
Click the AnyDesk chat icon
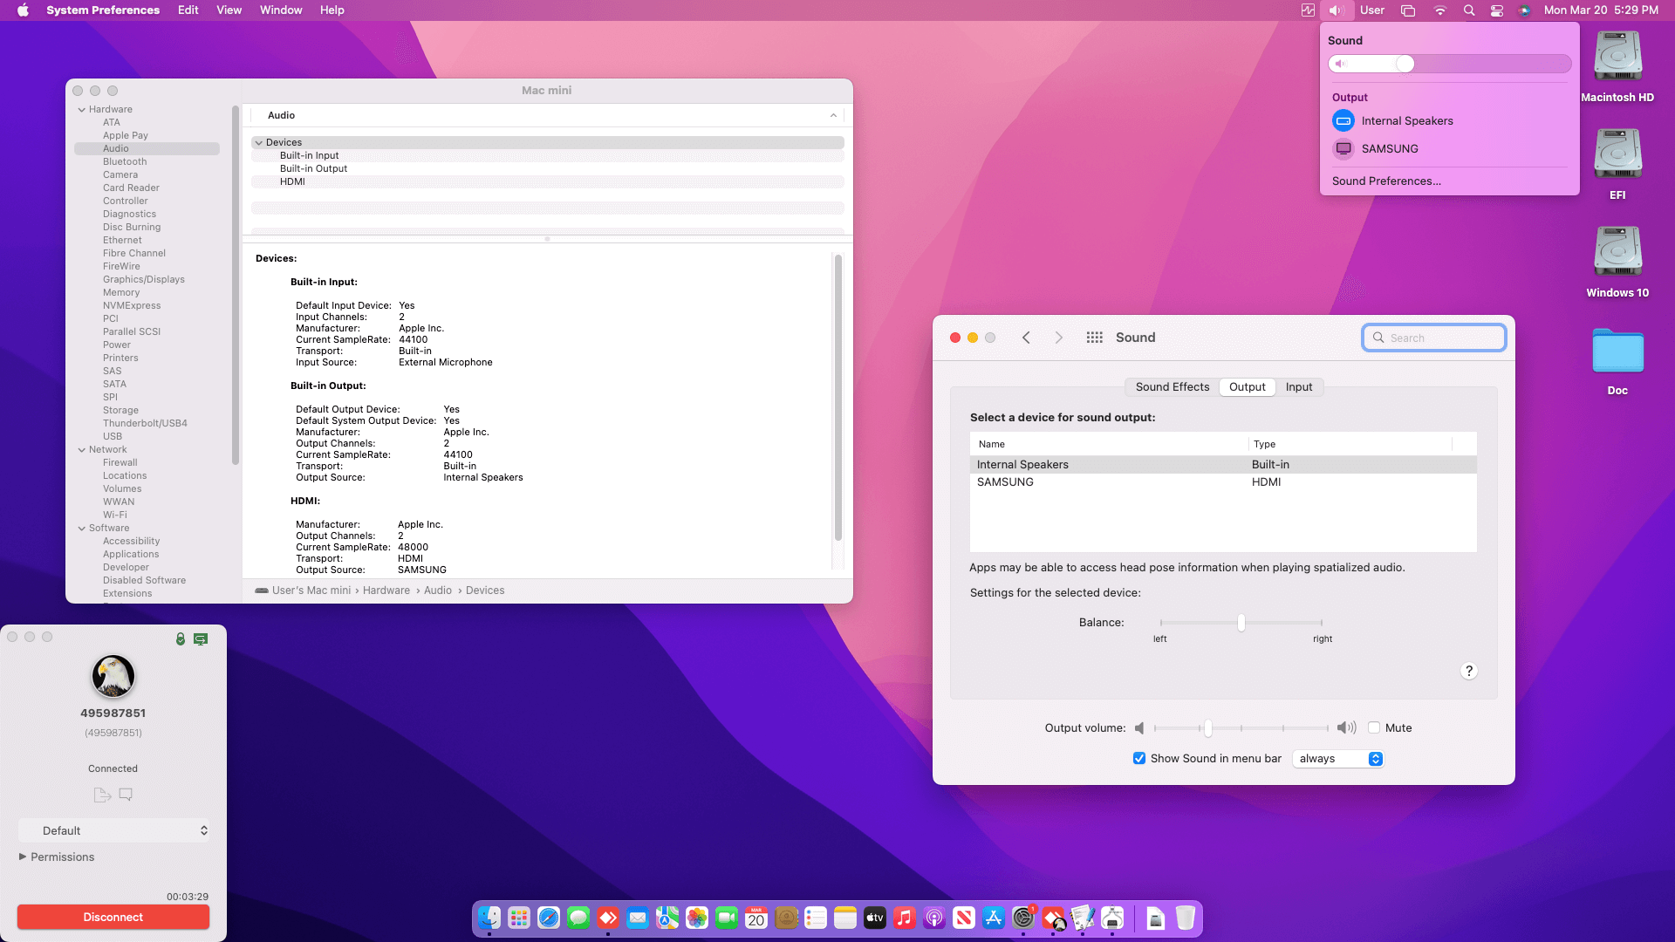click(126, 795)
